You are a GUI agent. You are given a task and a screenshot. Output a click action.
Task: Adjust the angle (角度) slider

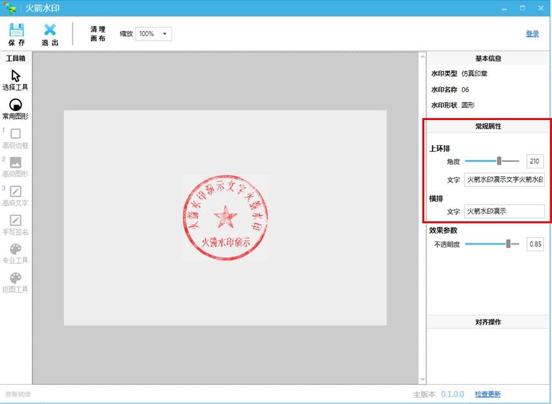click(499, 161)
